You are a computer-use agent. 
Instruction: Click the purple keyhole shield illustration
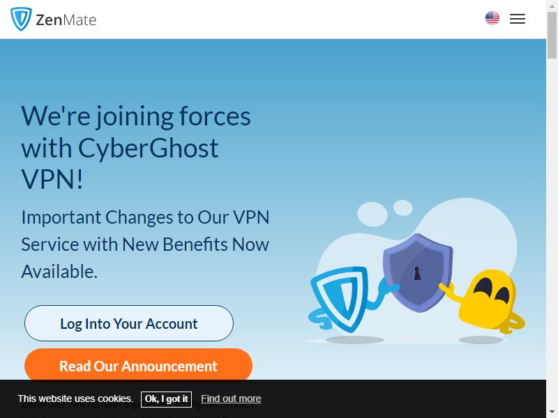pyautogui.click(x=418, y=273)
